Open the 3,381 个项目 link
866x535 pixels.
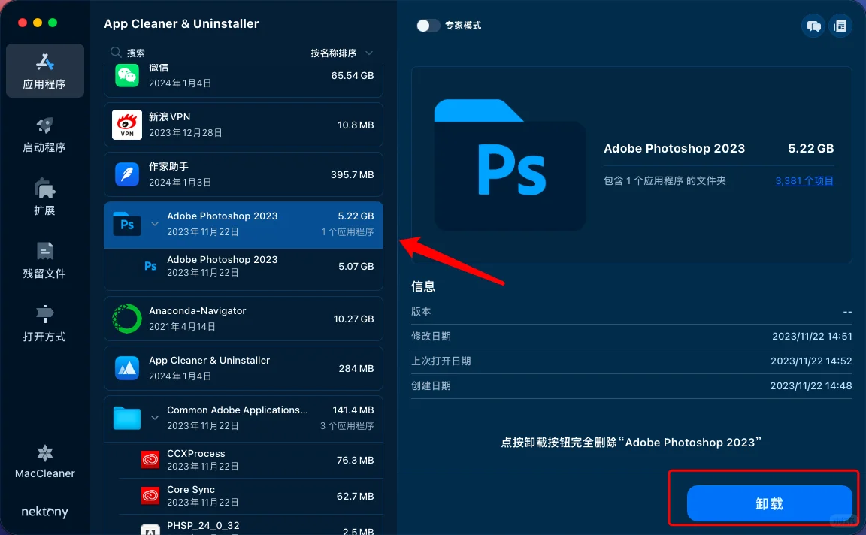(804, 180)
